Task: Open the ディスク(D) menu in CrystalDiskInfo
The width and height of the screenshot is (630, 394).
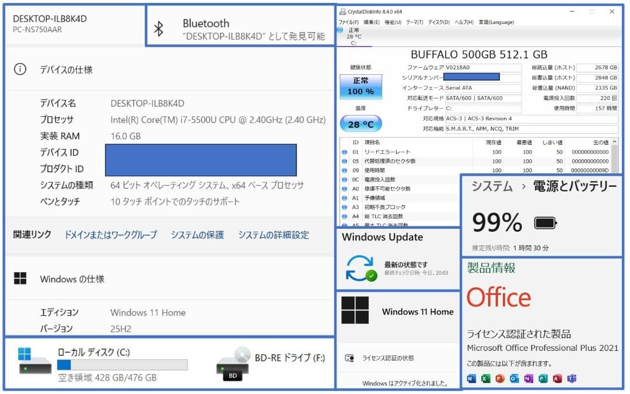Action: tap(439, 23)
